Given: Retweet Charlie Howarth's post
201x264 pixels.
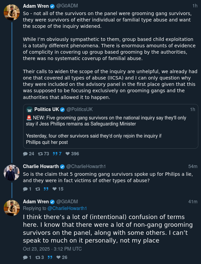Looking at the screenshot, I should [x=38, y=189].
